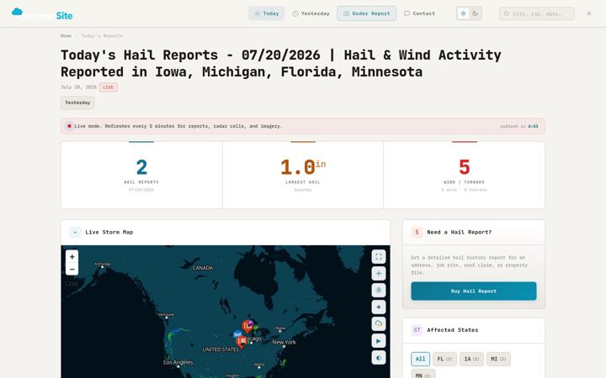
Task: Open the Order Report nav button
Action: click(x=366, y=13)
